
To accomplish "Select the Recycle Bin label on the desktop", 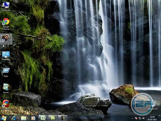I will point(153,109).
